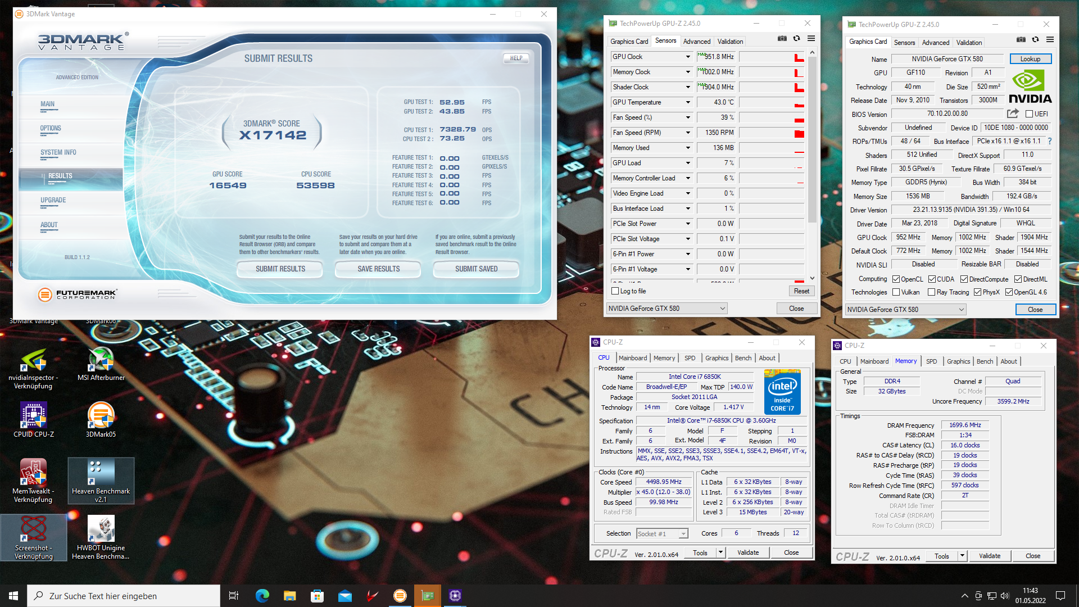Launch Microsoft Edge from taskbar

point(262,596)
